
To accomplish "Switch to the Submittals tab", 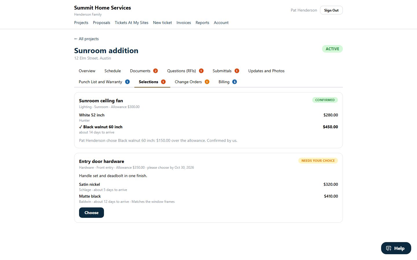I will pos(226,71).
